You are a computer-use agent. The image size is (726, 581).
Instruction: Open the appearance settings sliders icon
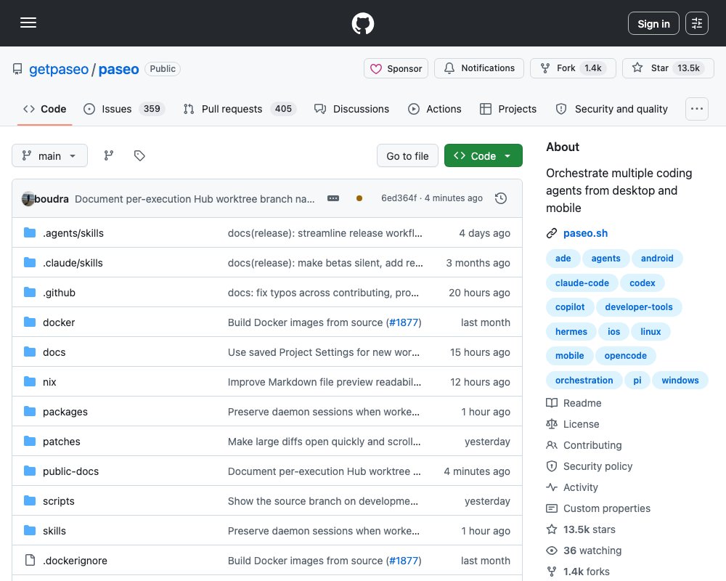[697, 23]
